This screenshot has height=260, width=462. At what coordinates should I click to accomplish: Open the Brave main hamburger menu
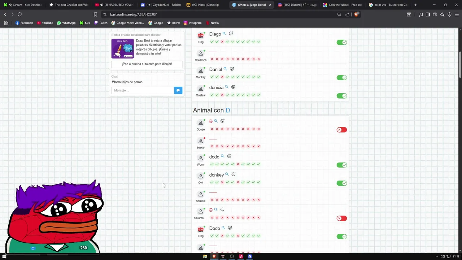(457, 14)
